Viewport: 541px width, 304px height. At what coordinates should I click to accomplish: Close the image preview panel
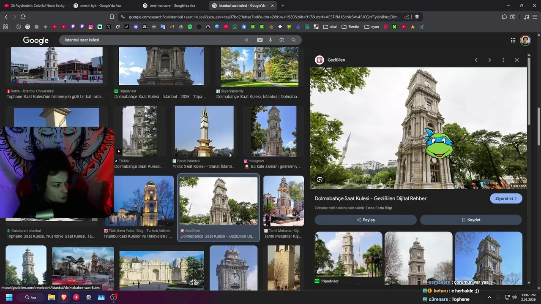tap(516, 60)
